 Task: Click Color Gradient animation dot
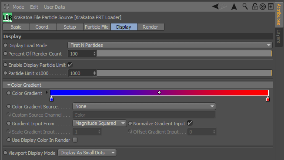click(x=9, y=93)
